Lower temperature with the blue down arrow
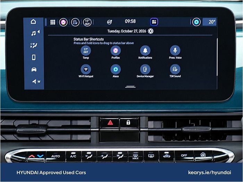This screenshot has width=243, height=182. pos(41,156)
